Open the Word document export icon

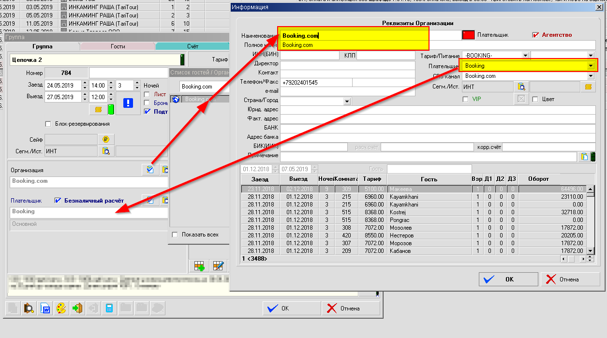[44, 308]
